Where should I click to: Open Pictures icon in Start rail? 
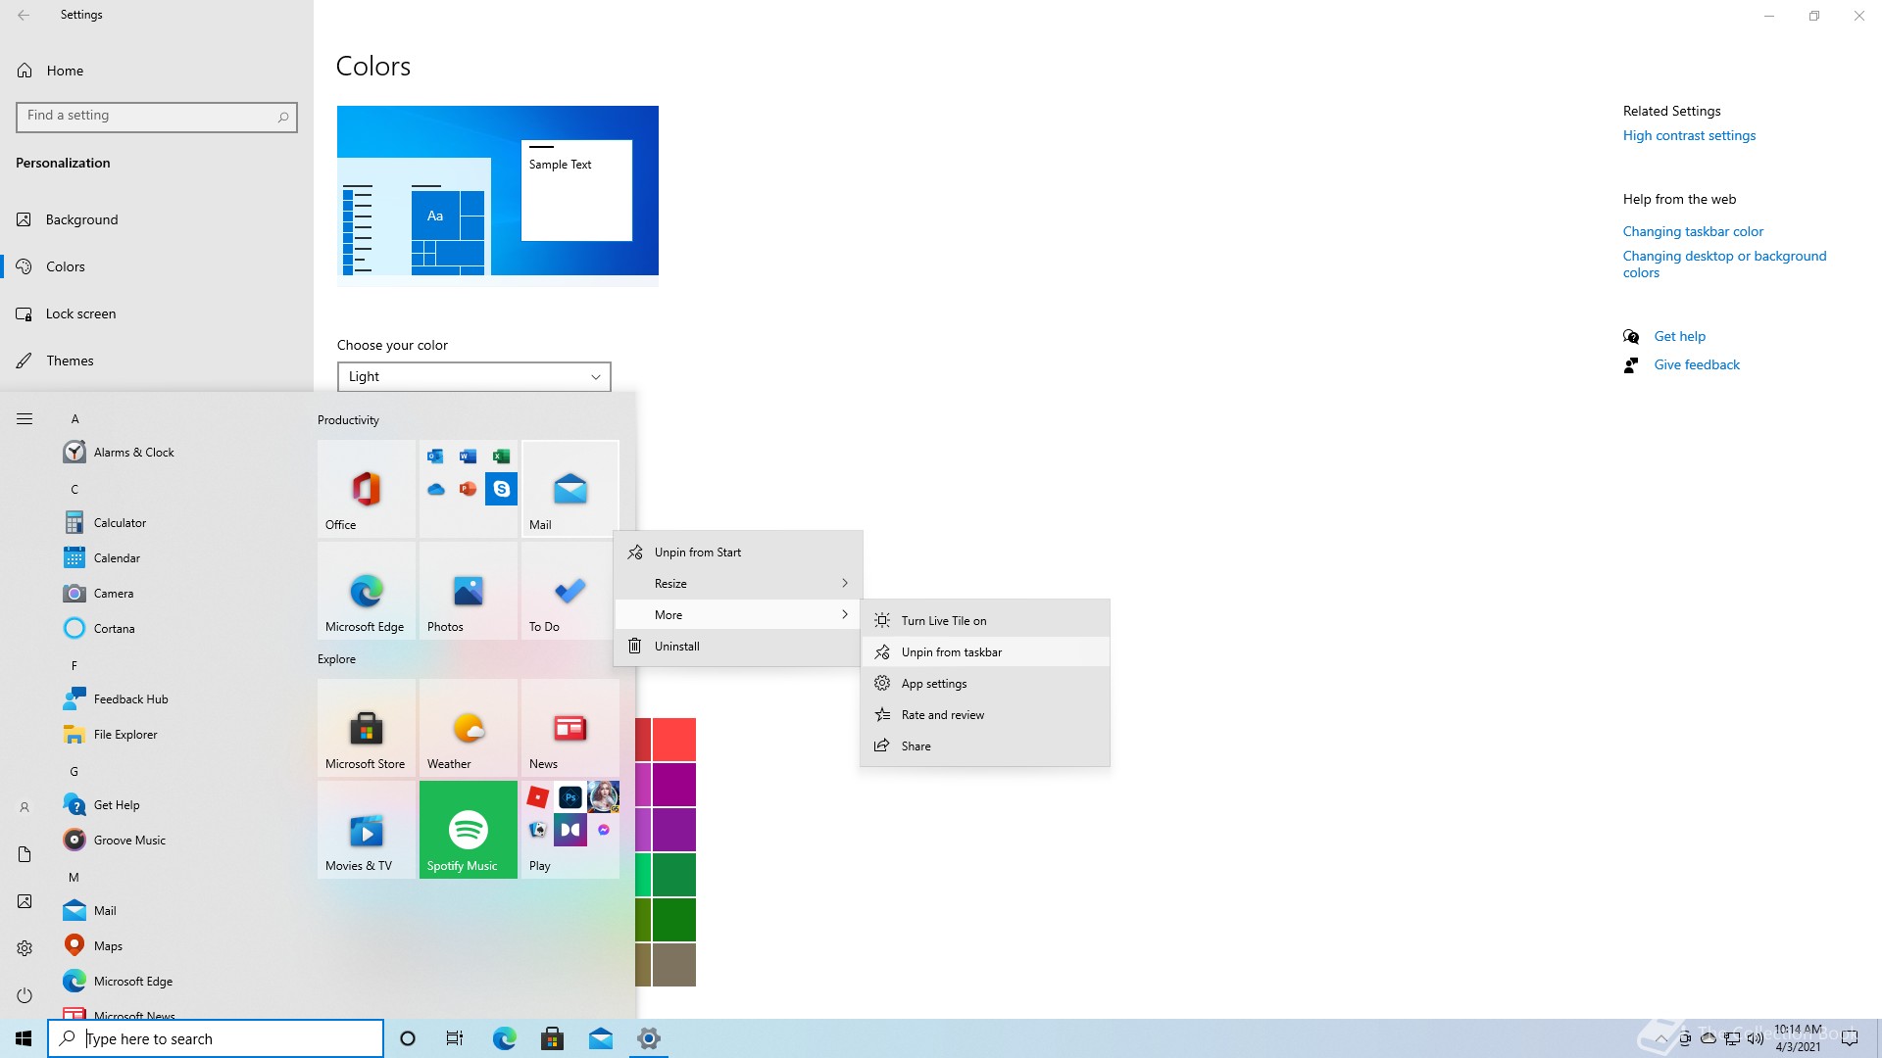25,901
